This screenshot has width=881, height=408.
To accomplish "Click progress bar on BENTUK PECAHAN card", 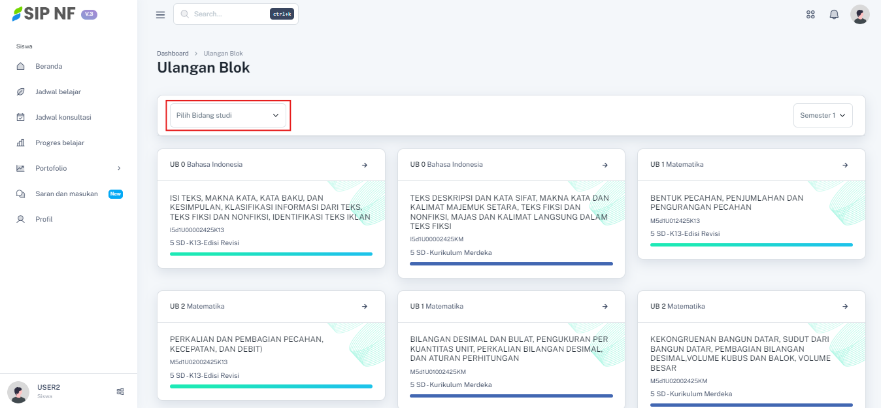I will point(751,245).
